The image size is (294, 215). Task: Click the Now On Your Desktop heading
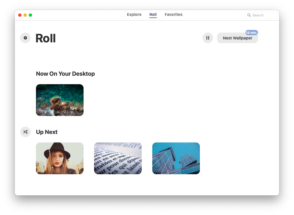(x=65, y=74)
